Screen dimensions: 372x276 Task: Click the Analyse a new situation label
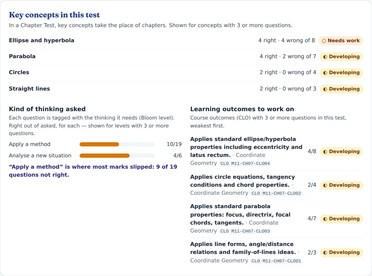tap(40, 156)
